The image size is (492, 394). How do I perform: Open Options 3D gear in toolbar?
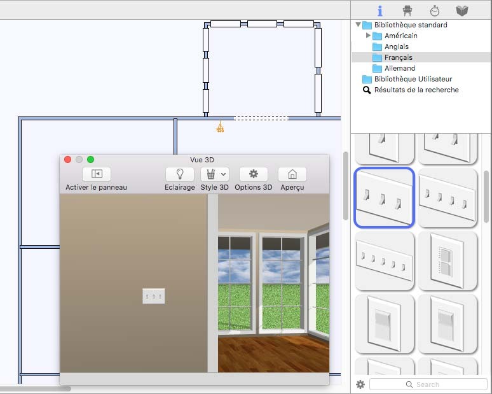click(253, 174)
